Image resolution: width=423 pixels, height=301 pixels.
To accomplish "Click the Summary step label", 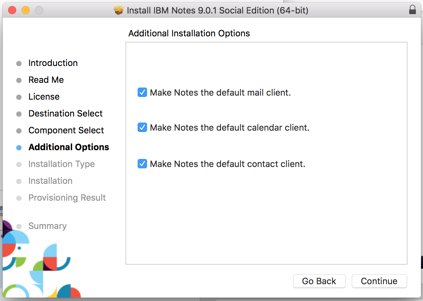I will coord(48,226).
